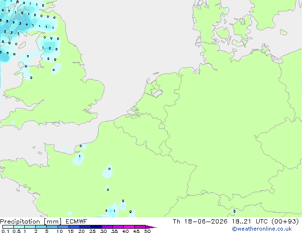Image resolution: width=302 pixels, height=233 pixels.
Task: Click the '0' value near the Alps
Action: [234, 212]
